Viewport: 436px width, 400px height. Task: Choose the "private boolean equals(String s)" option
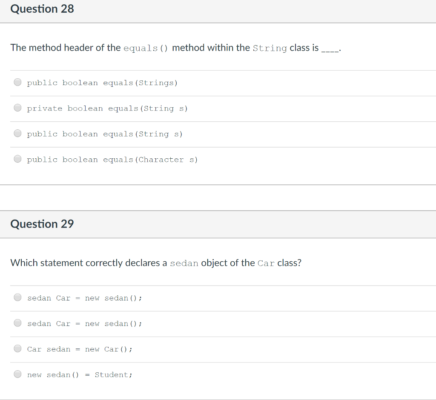click(x=17, y=108)
